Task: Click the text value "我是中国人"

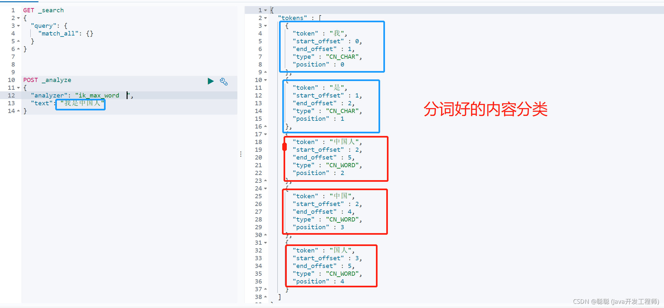Action: point(82,103)
